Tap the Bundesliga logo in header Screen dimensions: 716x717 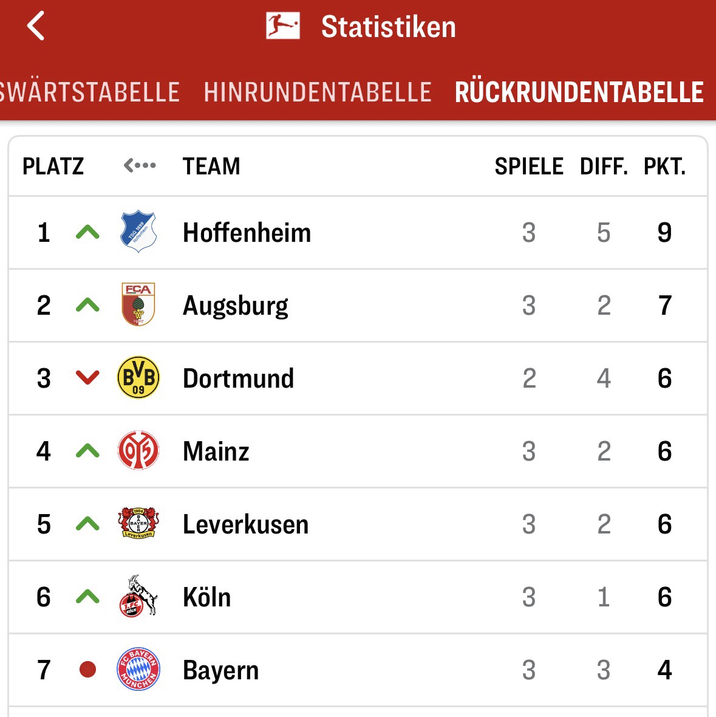pos(282,27)
